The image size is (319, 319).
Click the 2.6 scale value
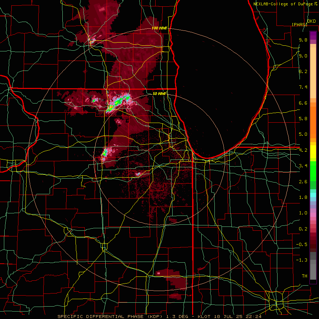(x=303, y=182)
